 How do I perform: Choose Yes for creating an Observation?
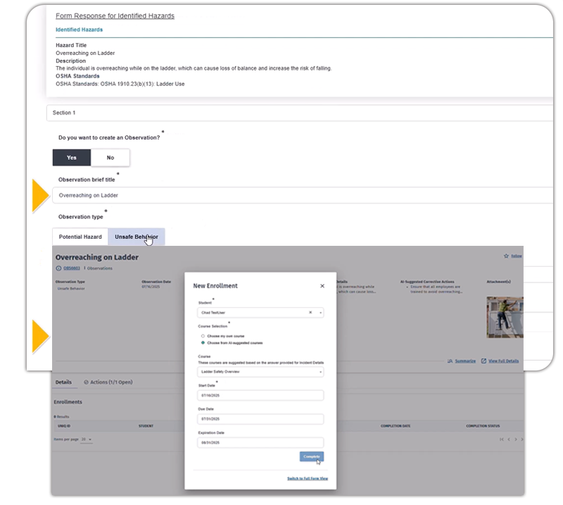[x=72, y=158]
